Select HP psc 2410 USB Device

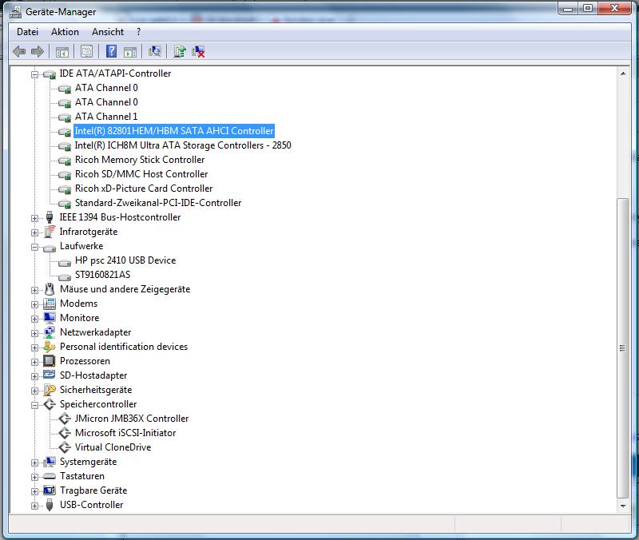pyautogui.click(x=125, y=260)
